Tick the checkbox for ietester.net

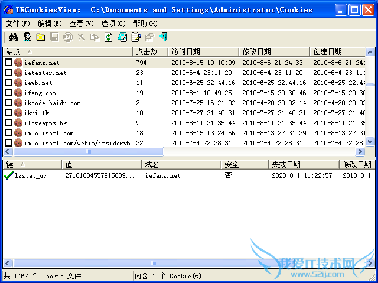pyautogui.click(x=9, y=72)
